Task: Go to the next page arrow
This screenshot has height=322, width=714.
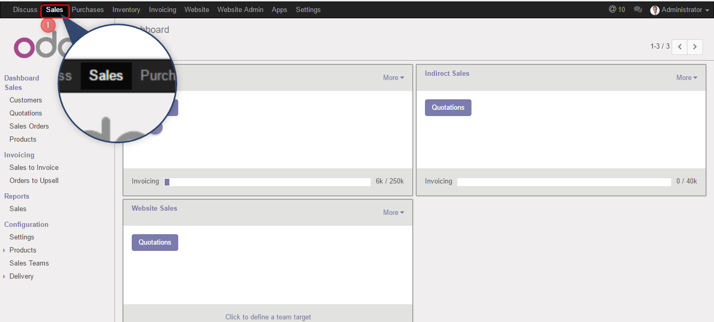Action: [x=695, y=47]
